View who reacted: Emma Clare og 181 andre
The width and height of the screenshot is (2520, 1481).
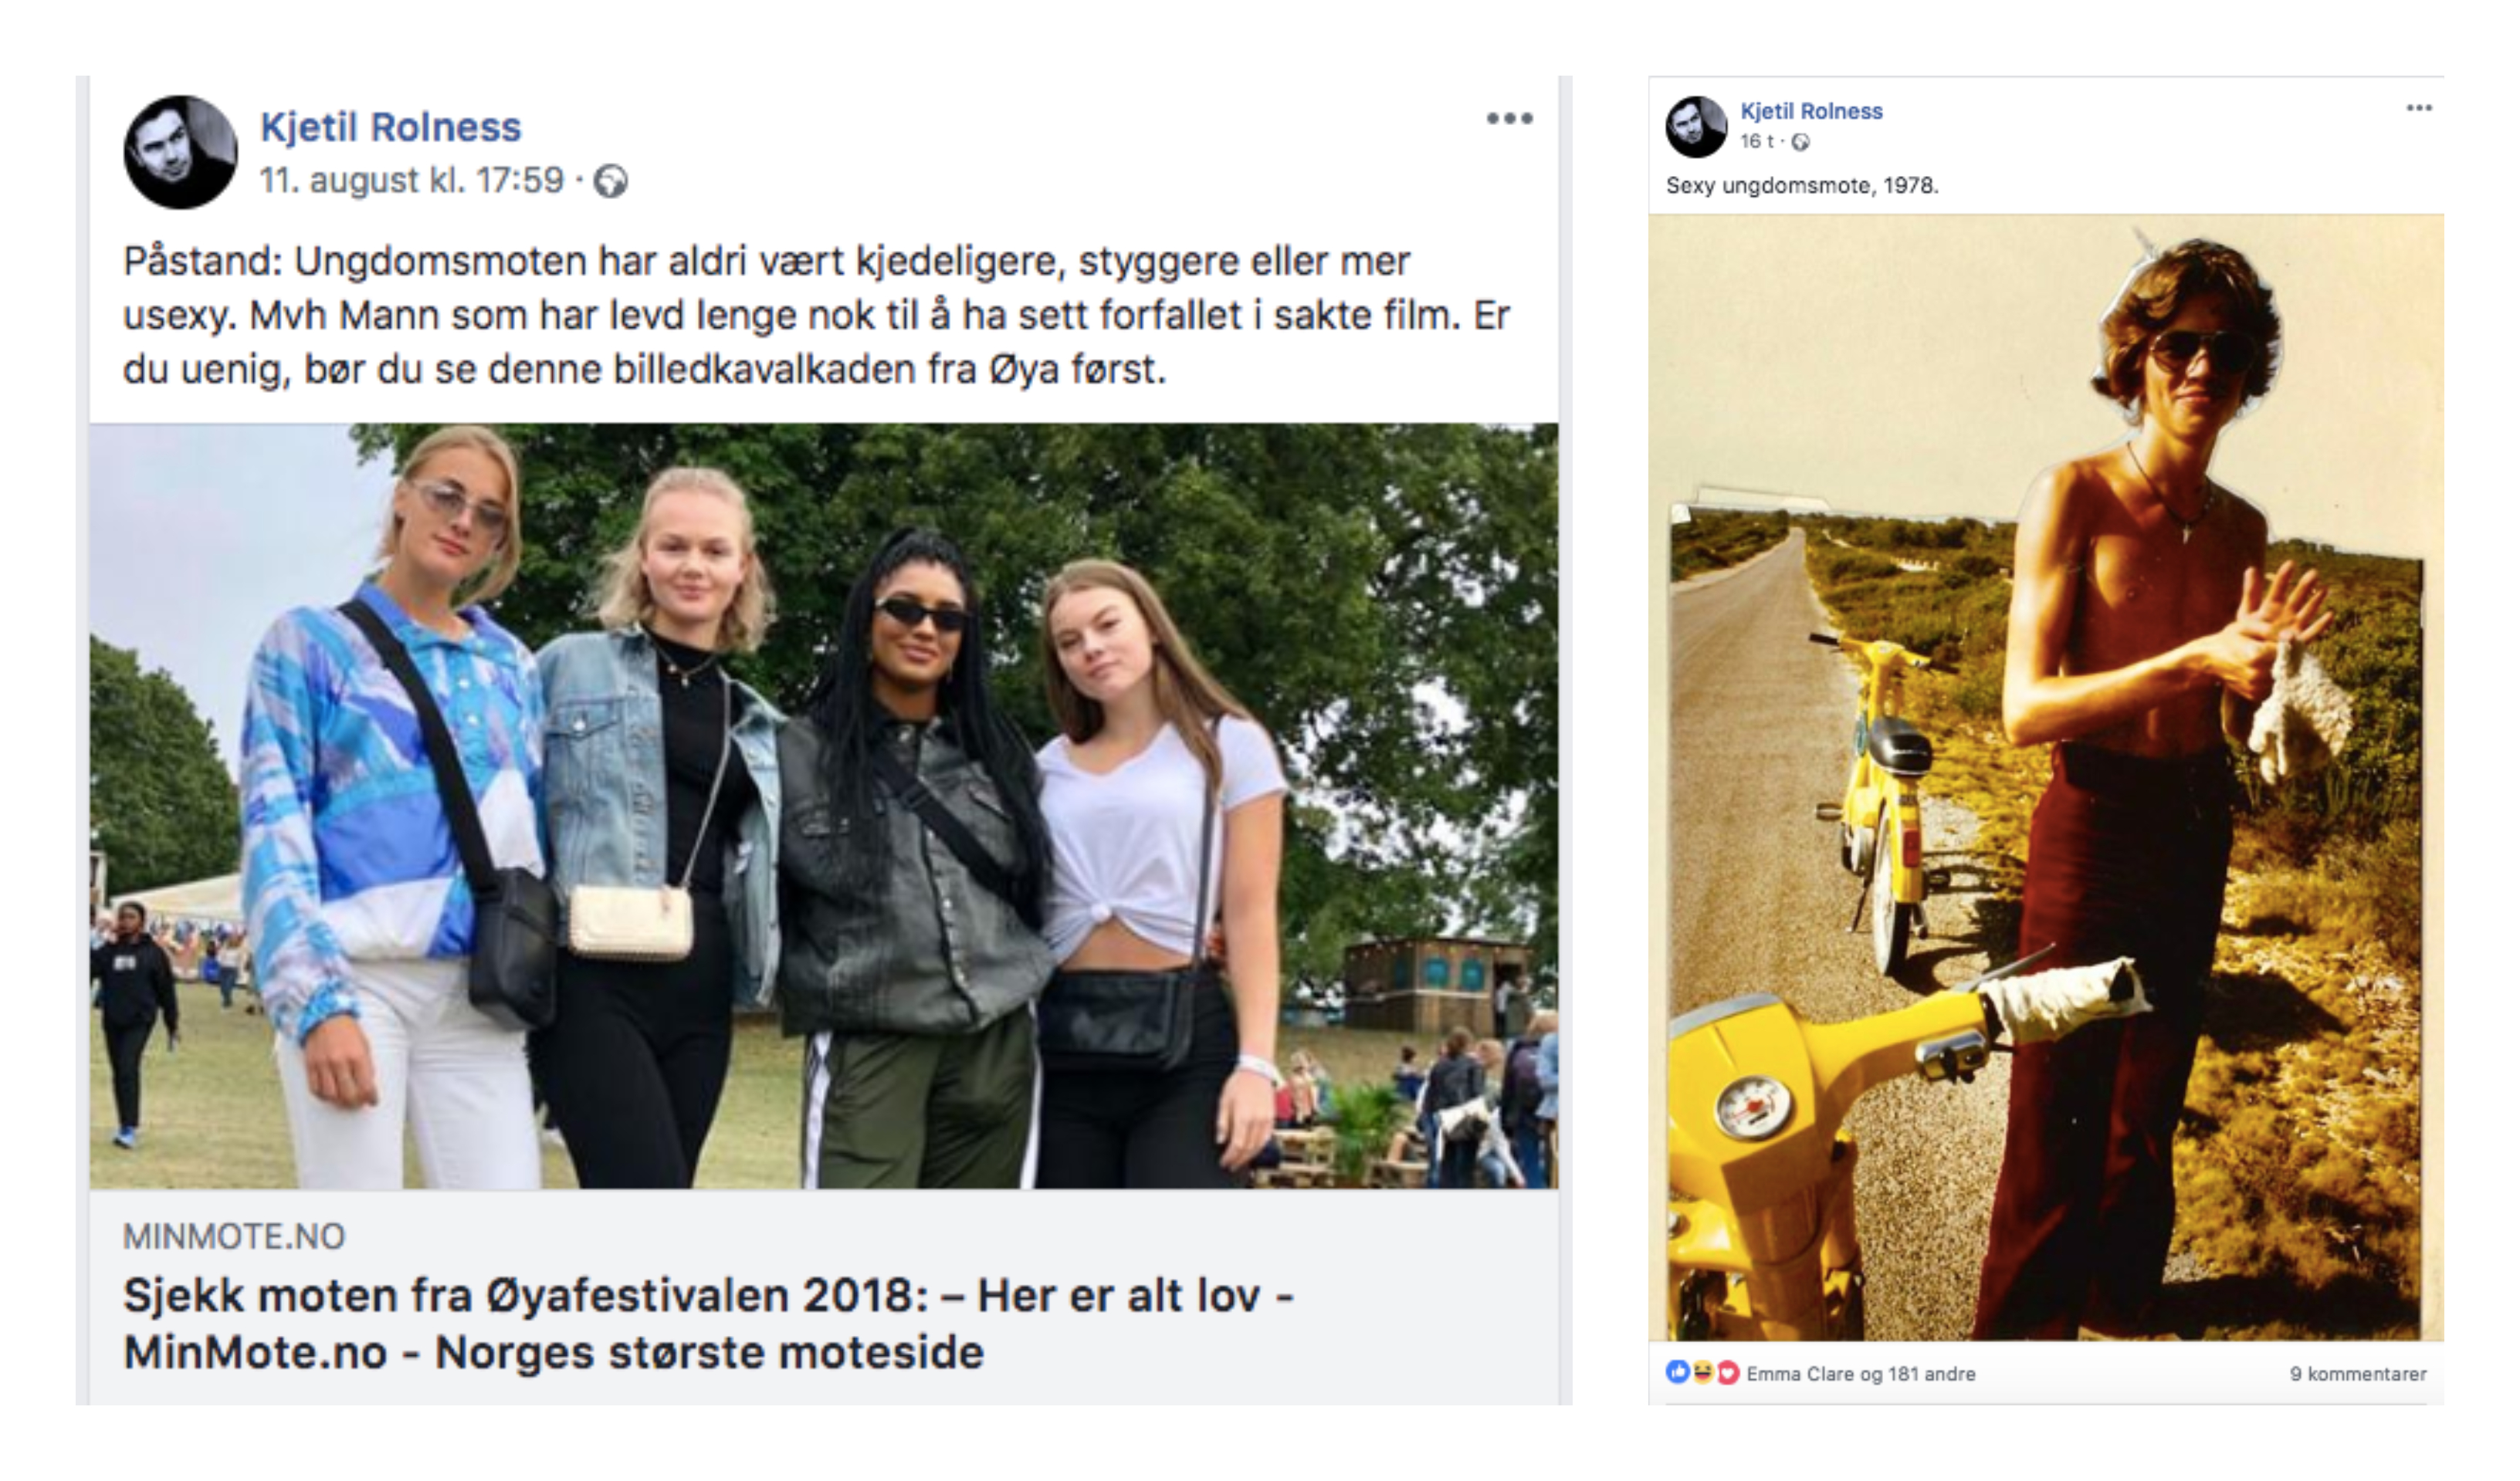[x=1860, y=1374]
